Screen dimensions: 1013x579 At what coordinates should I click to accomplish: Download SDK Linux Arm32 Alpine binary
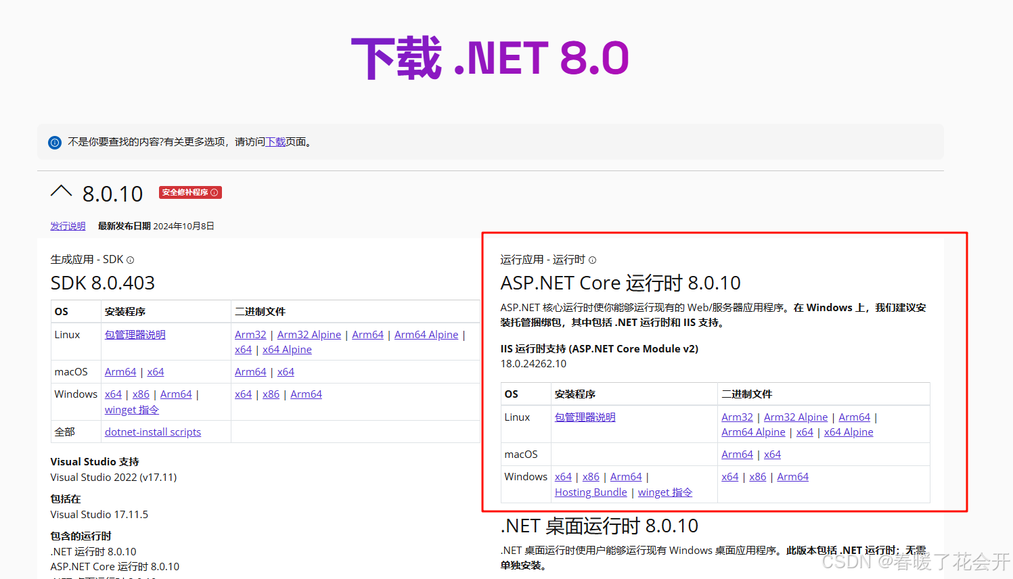click(x=309, y=335)
